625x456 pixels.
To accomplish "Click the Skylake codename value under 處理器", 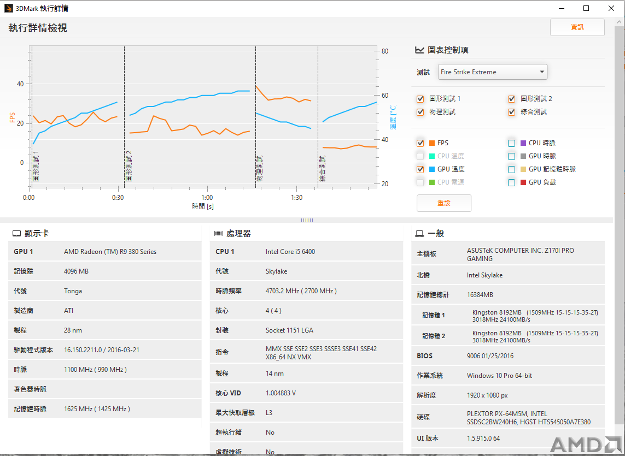I will [x=276, y=271].
